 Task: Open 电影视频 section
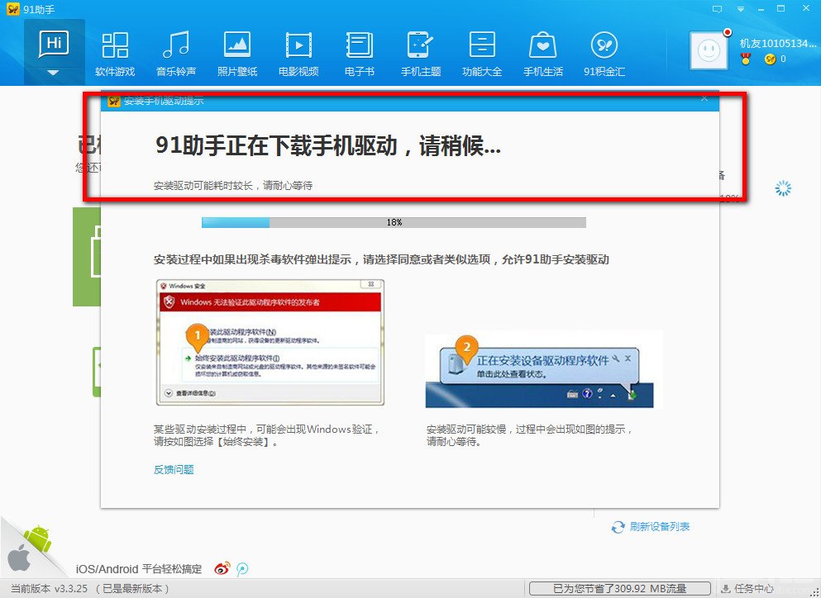298,55
